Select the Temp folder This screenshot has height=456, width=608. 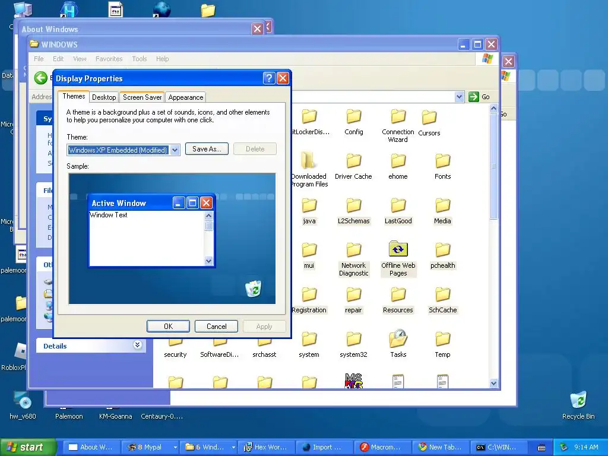442,345
